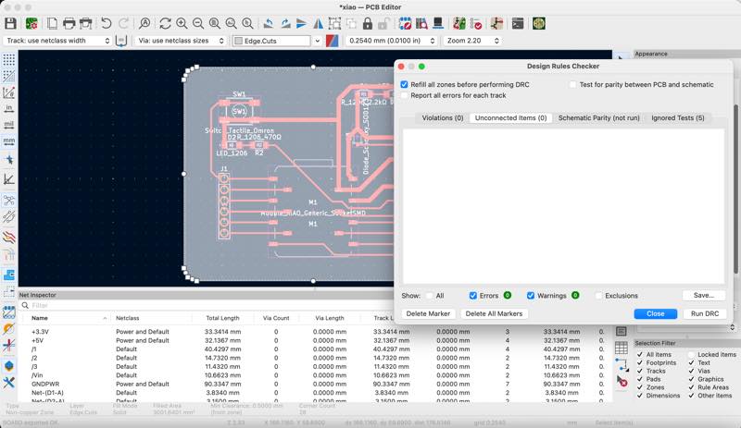Image resolution: width=741 pixels, height=428 pixels.
Task: Click the Netclass column header
Action: point(127,318)
